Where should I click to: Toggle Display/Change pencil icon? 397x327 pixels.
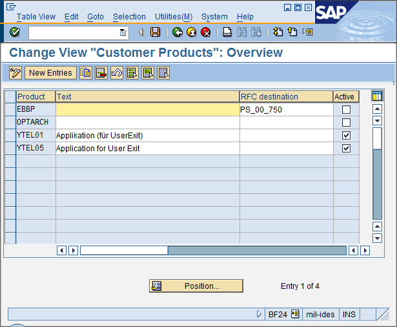click(x=15, y=73)
